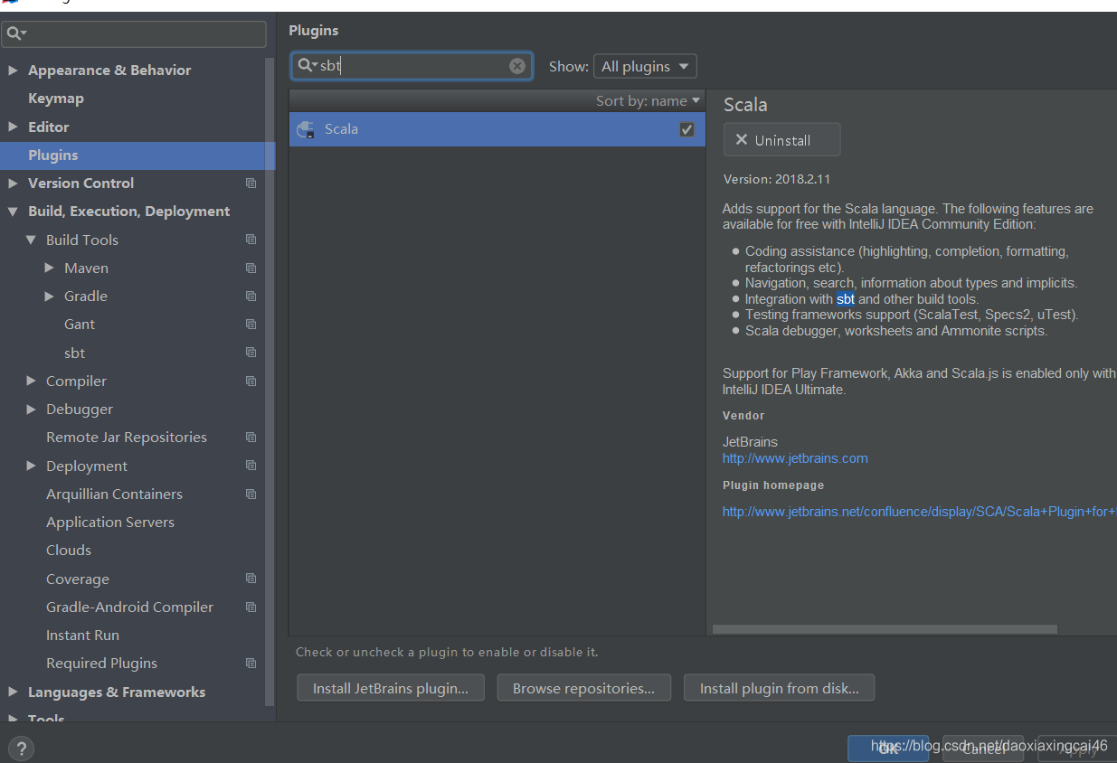Click project-level icon beside Remote Jar Repositories

(x=251, y=438)
